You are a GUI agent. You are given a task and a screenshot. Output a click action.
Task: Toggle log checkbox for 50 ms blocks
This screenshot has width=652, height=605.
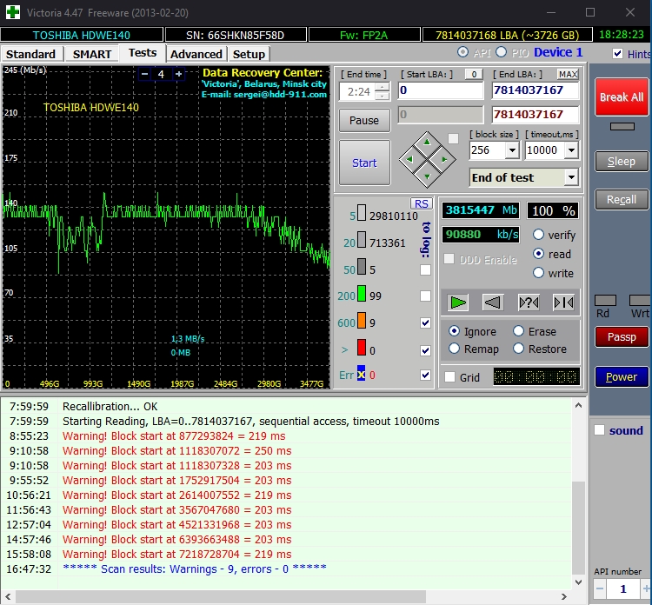[x=425, y=269]
